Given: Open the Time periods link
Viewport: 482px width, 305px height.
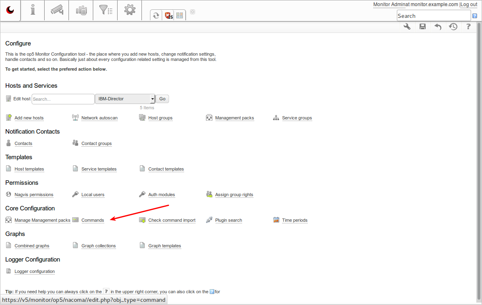Looking at the screenshot, I should point(295,220).
